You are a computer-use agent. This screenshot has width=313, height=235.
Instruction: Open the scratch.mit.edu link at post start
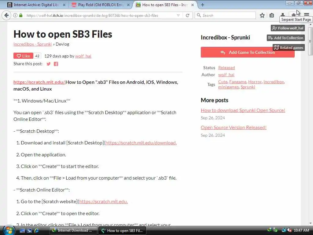39,82
